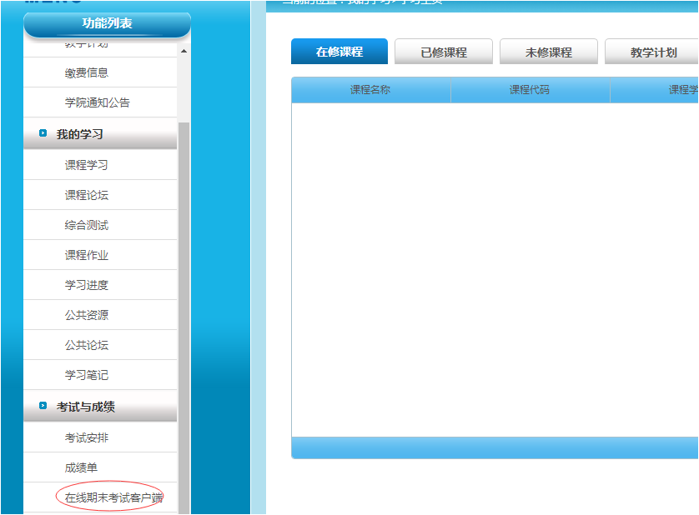Open 缴费信息 in sidebar
The width and height of the screenshot is (699, 515).
click(x=87, y=73)
